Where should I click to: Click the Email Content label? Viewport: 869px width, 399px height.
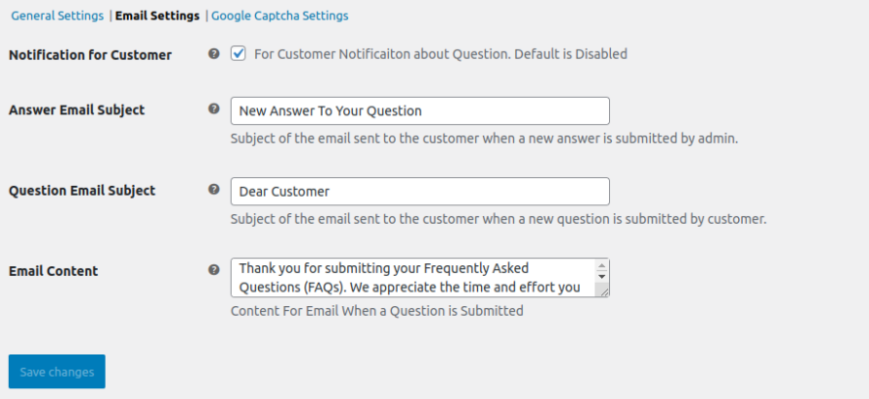click(53, 271)
